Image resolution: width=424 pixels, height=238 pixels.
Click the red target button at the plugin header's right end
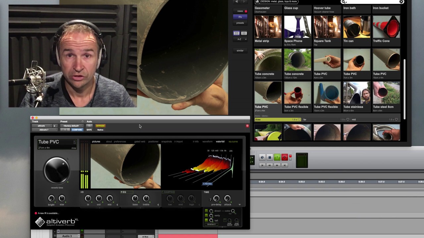point(247,126)
